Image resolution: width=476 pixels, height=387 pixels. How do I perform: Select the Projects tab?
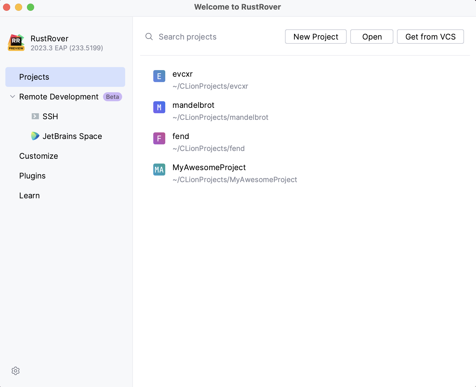click(x=65, y=77)
